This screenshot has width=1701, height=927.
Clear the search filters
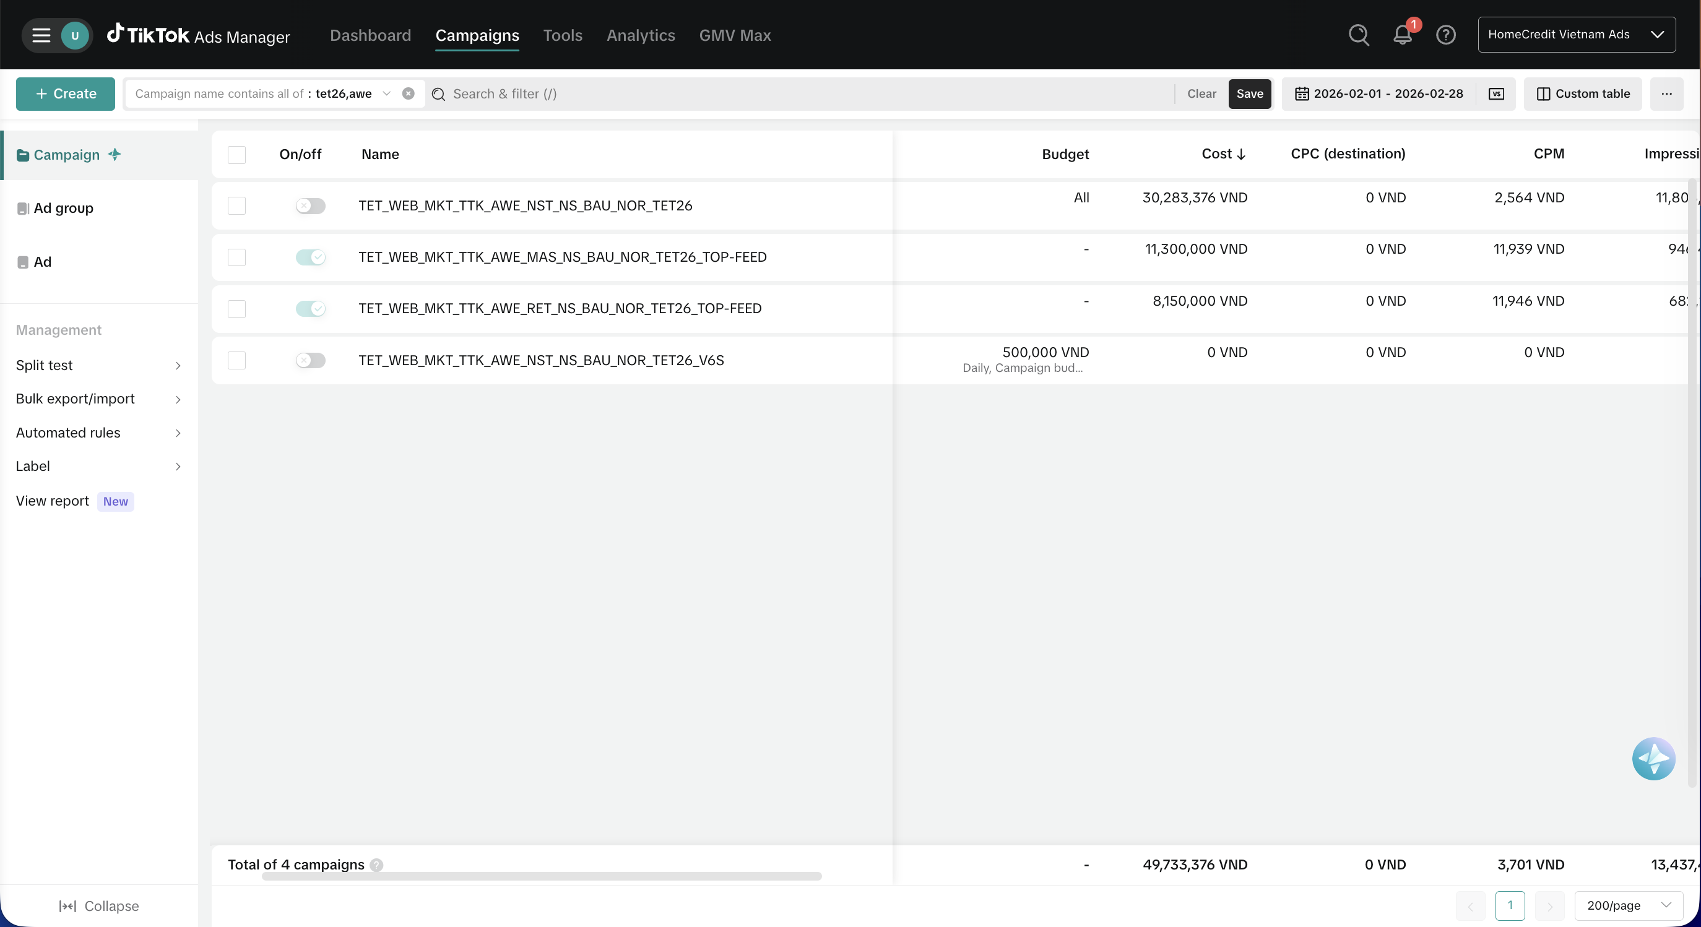1201,94
